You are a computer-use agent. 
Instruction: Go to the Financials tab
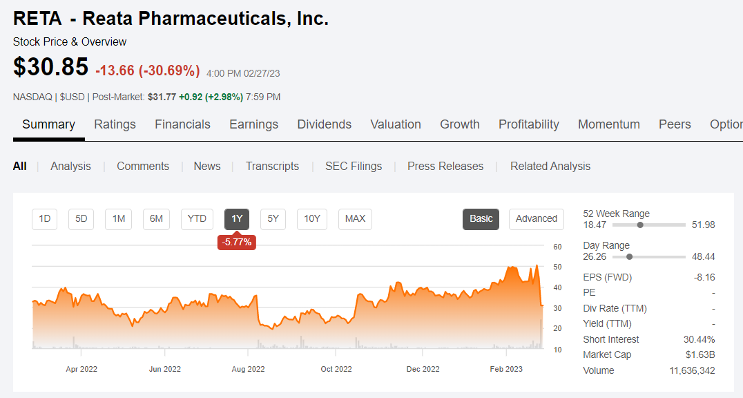[x=182, y=124]
